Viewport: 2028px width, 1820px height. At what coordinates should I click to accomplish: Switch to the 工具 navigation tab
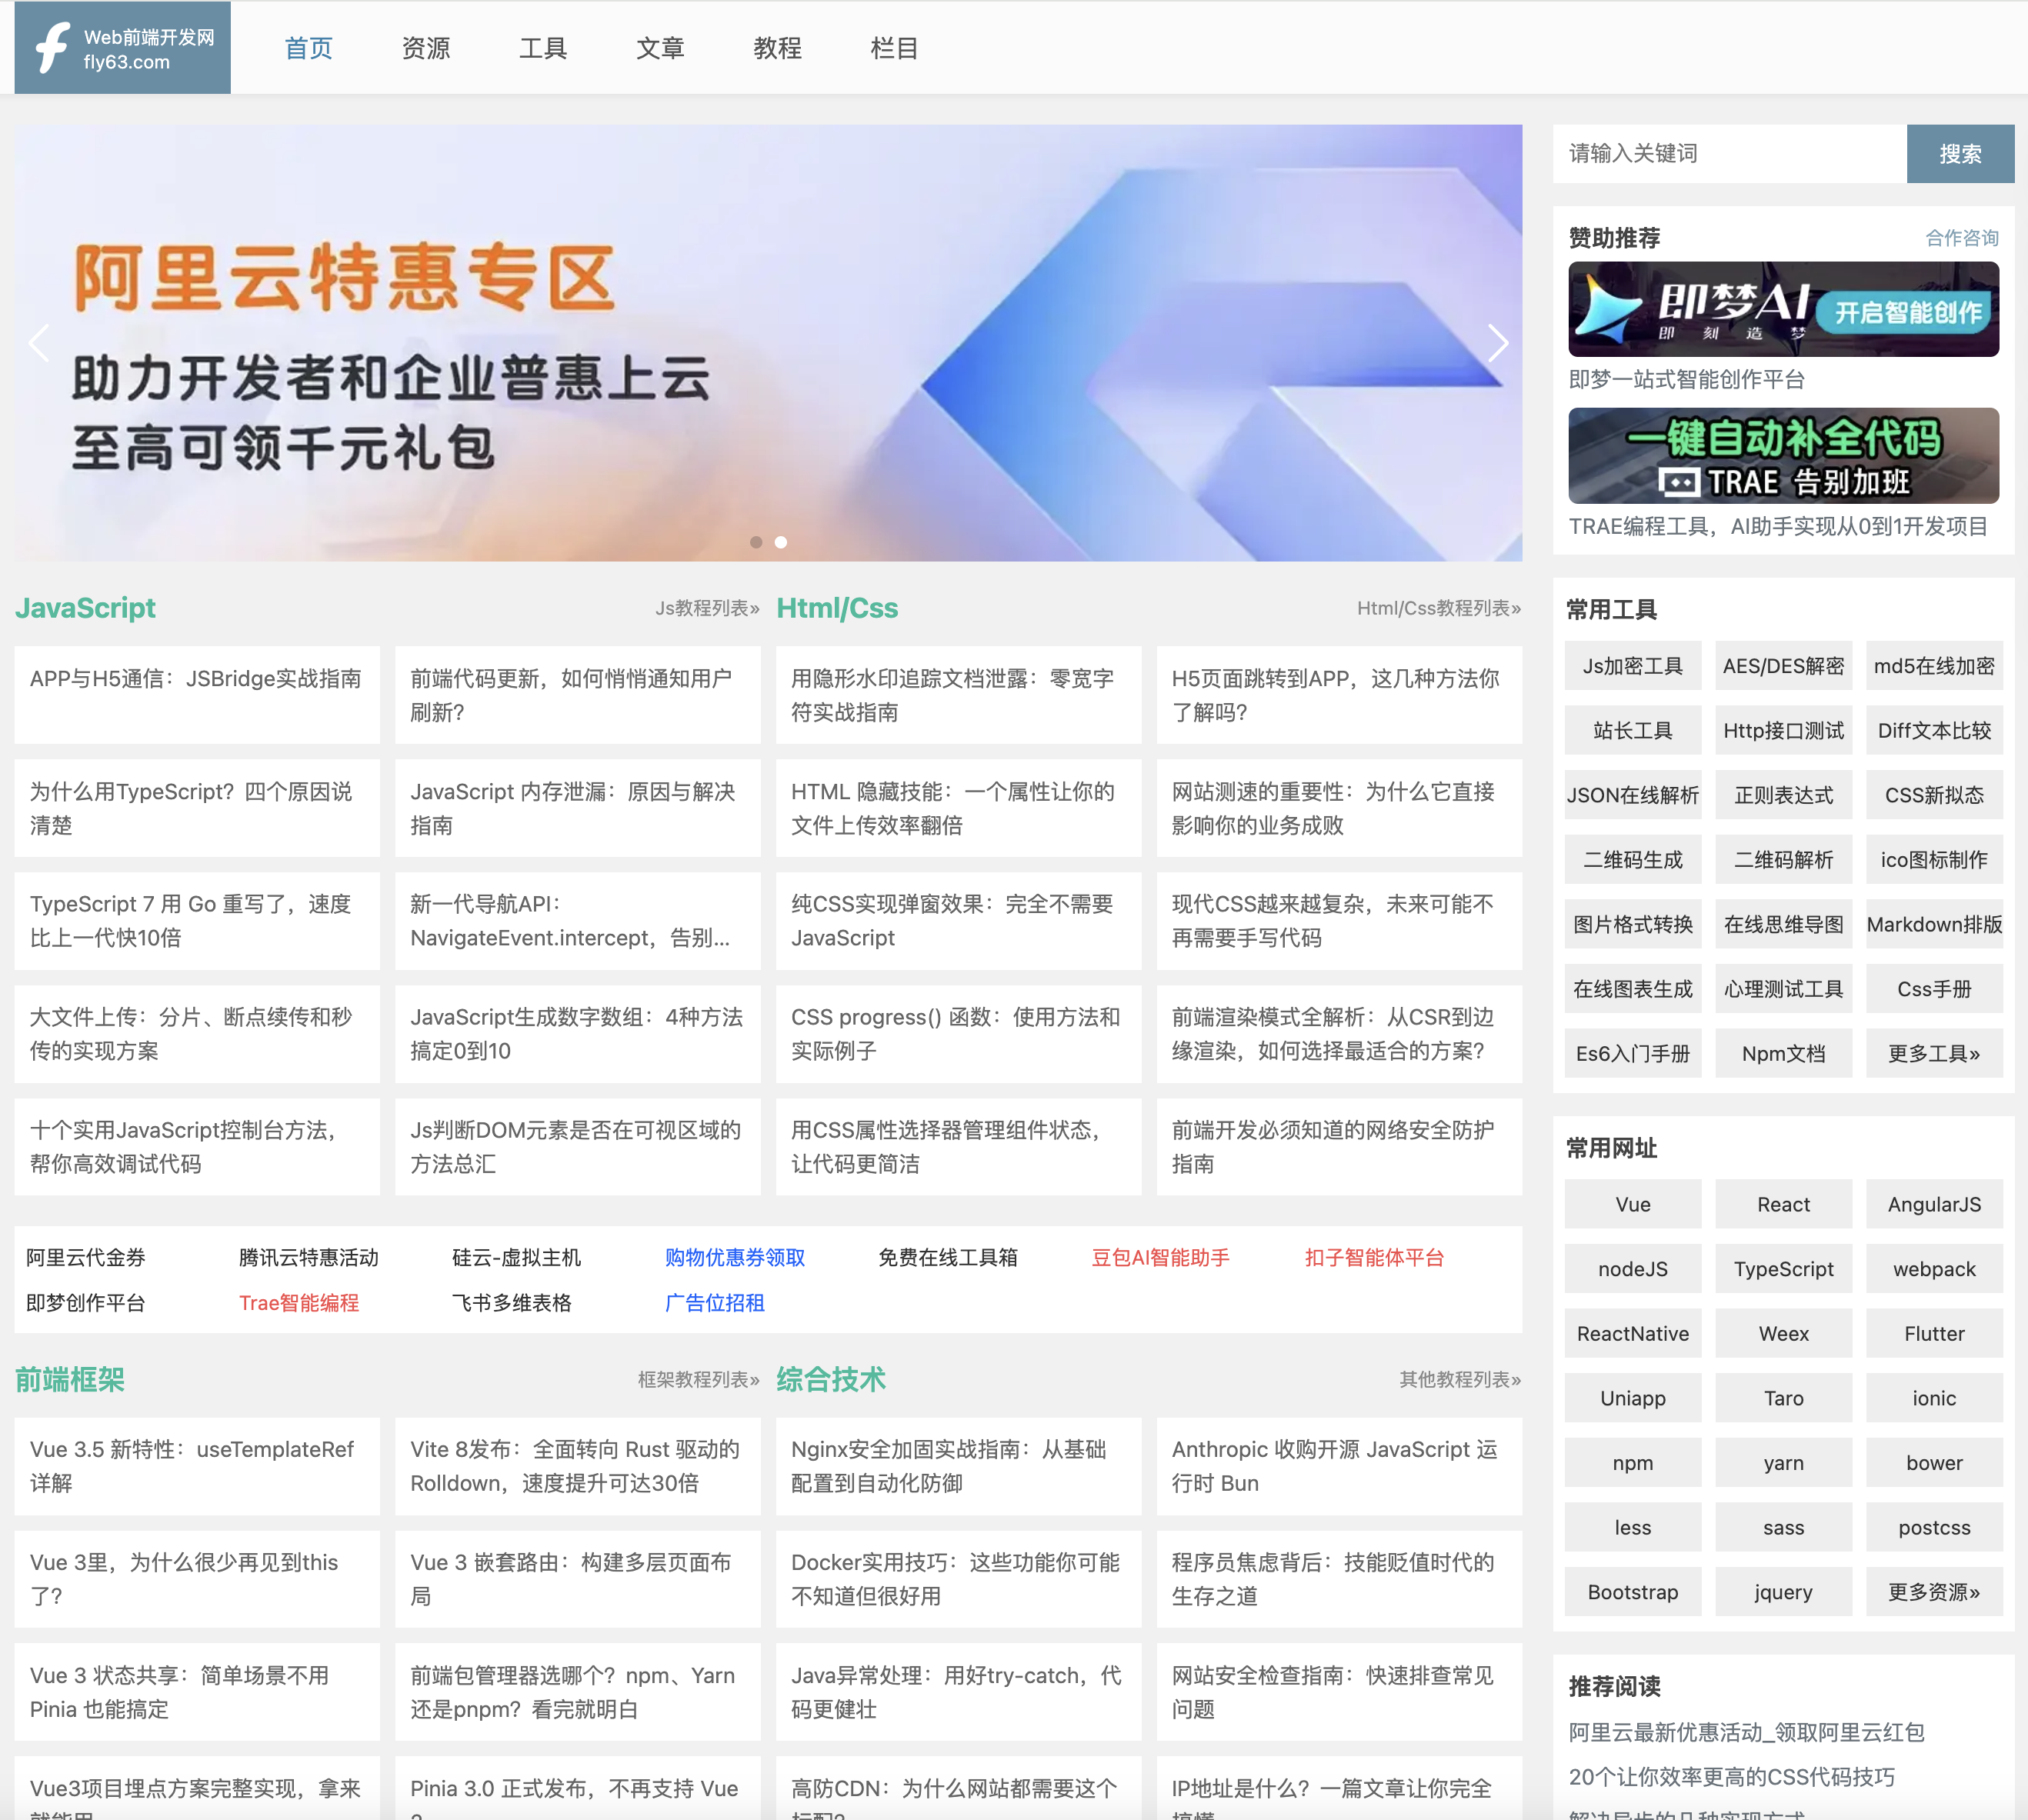[543, 47]
